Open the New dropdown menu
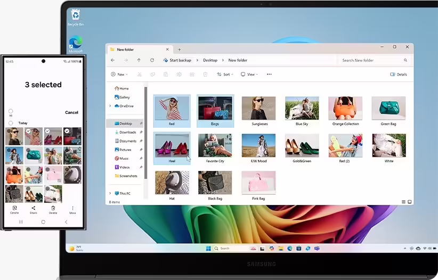Screen dimensions: 438x280 point(119,74)
